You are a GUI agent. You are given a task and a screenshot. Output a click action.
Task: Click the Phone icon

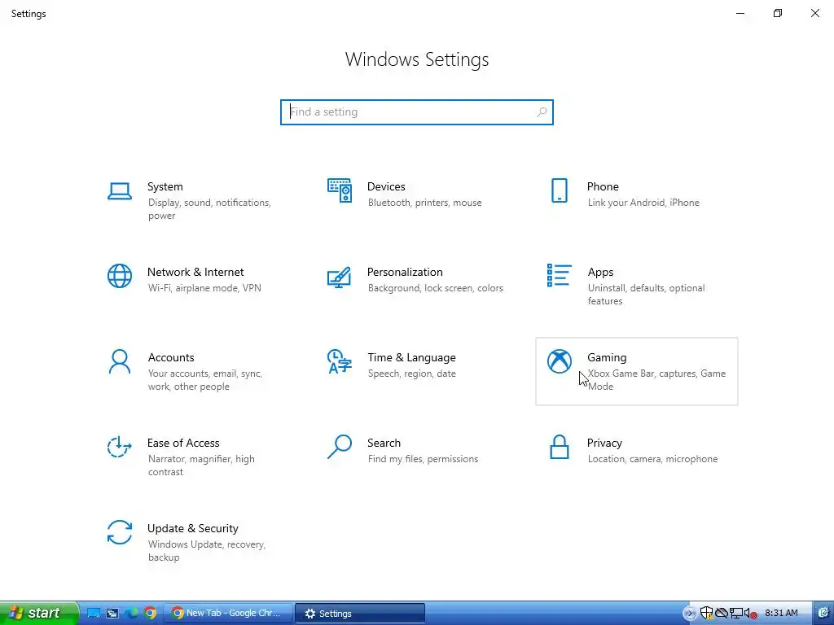click(x=559, y=190)
